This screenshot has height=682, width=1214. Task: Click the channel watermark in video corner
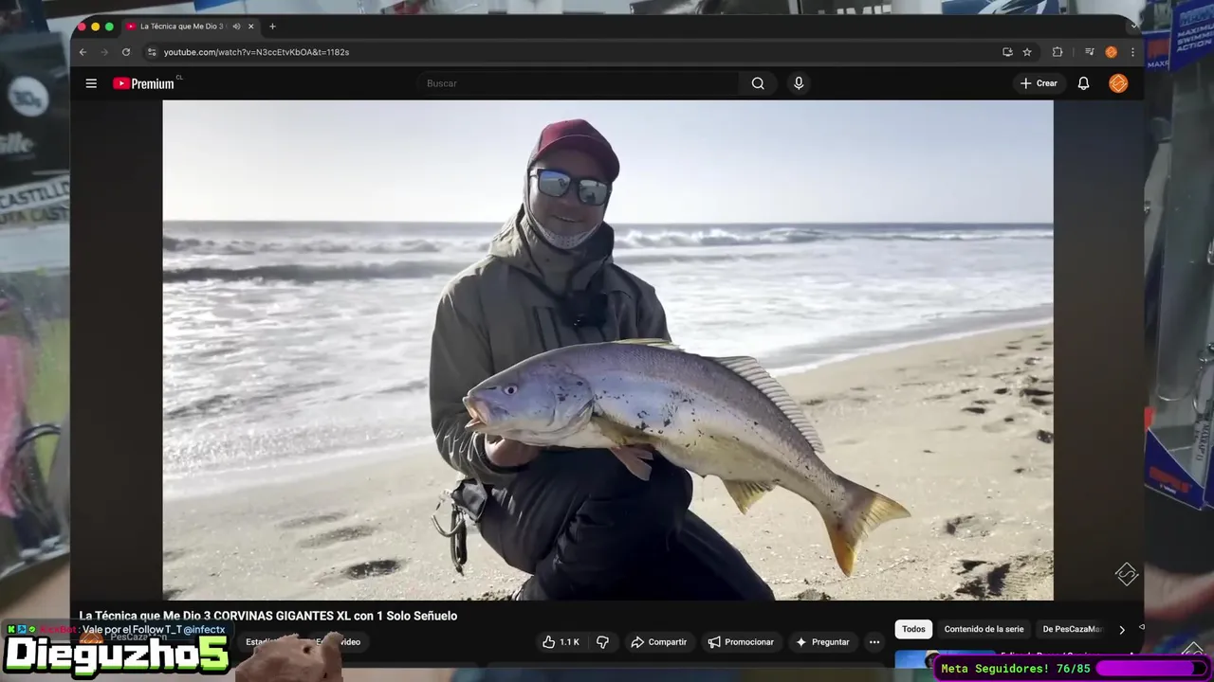point(1126,574)
